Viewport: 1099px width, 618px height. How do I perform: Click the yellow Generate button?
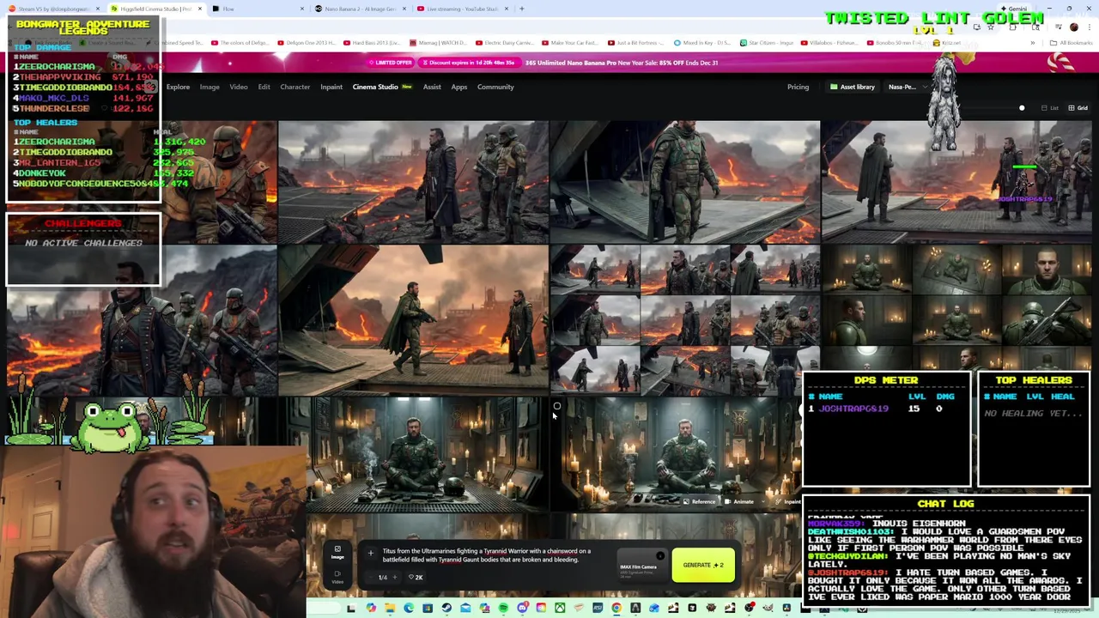pyautogui.click(x=703, y=565)
